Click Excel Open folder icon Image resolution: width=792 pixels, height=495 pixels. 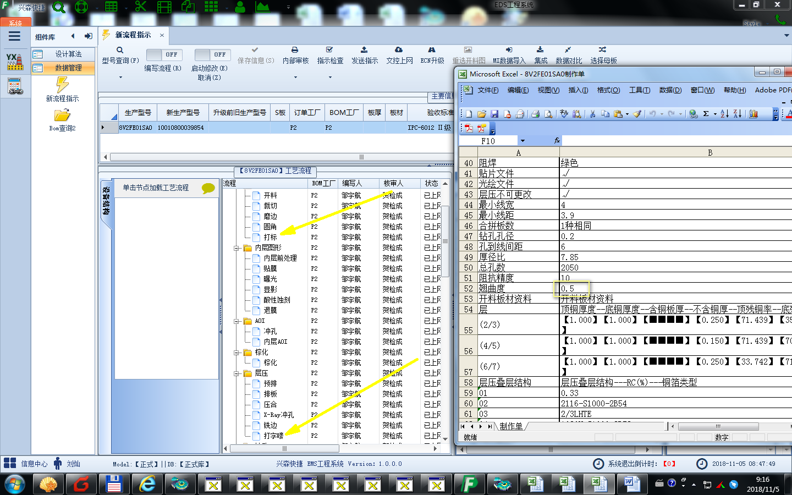point(482,114)
